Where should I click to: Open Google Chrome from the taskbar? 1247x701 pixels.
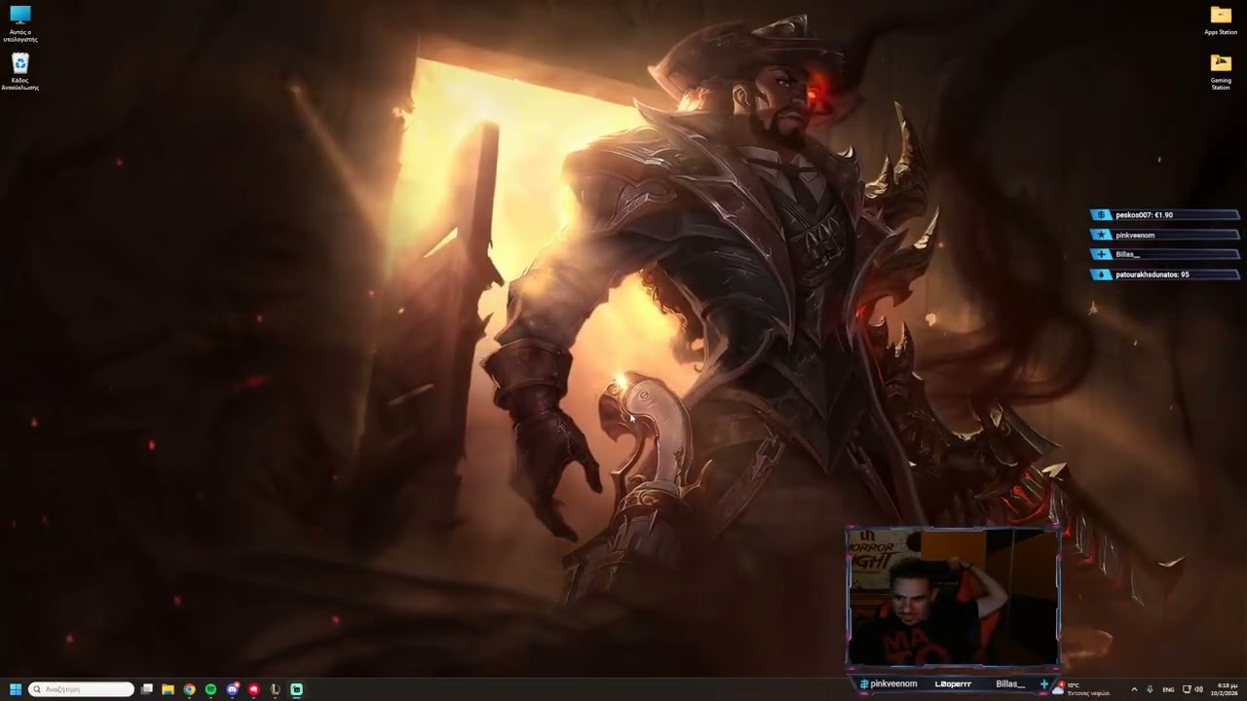pyautogui.click(x=189, y=689)
